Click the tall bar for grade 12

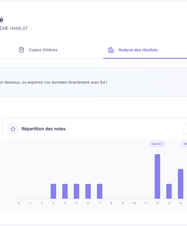tap(157, 177)
